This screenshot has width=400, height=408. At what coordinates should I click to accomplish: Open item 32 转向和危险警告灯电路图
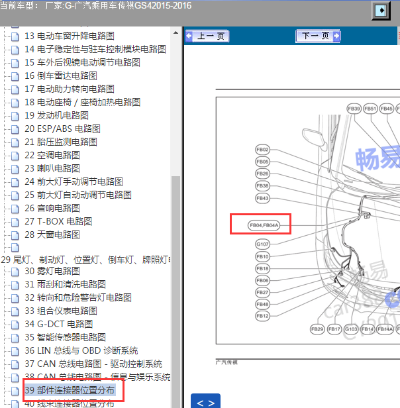[78, 297]
